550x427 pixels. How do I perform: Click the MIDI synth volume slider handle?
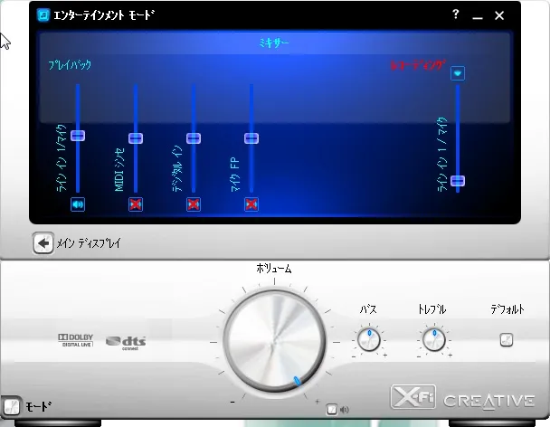point(136,138)
